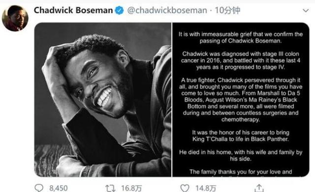Click the 8,450 reply count

[59, 188]
